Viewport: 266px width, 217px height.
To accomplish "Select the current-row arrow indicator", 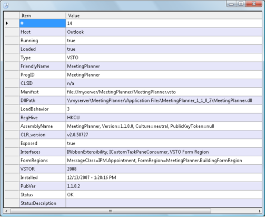I will pyautogui.click(x=7, y=23).
